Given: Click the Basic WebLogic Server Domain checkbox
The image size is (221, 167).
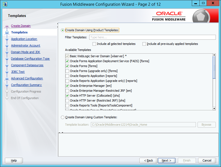Looking at the screenshot, I should point(67,56).
